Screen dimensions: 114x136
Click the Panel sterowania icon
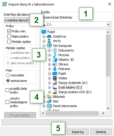pyautogui.click(x=49, y=106)
